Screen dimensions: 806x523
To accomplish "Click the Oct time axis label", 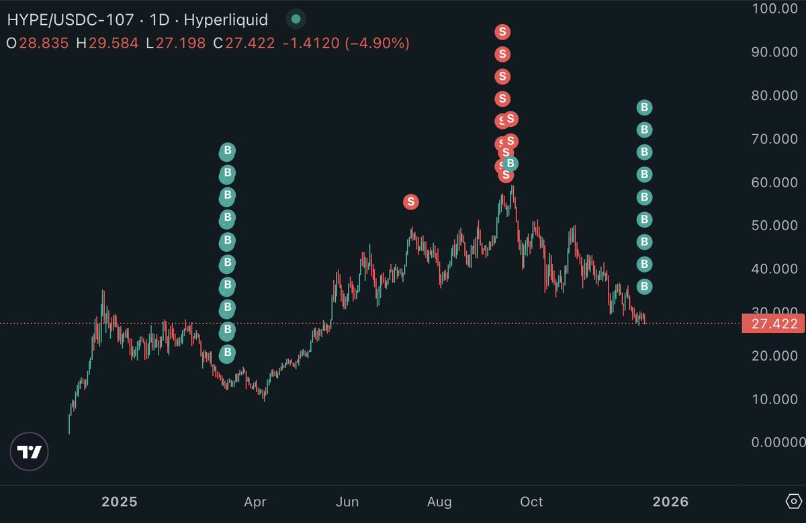I will 531,502.
